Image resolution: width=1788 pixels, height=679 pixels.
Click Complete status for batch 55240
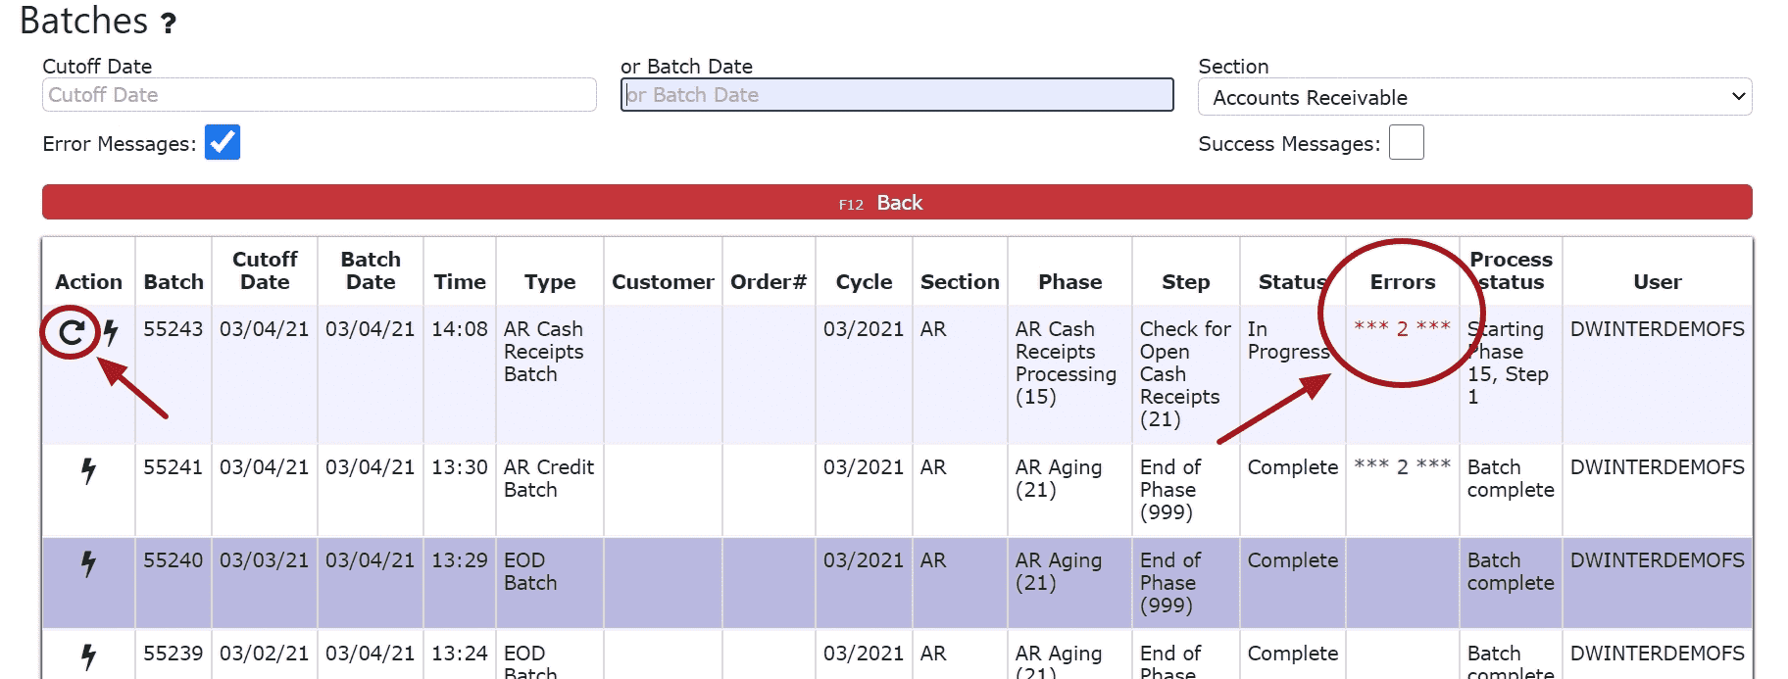pos(1293,560)
